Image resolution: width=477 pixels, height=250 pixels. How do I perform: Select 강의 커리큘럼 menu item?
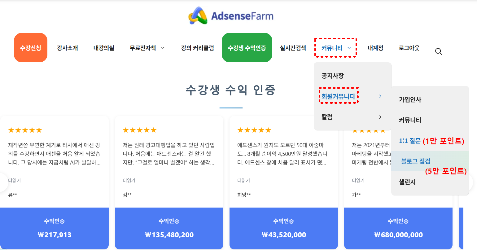(197, 48)
